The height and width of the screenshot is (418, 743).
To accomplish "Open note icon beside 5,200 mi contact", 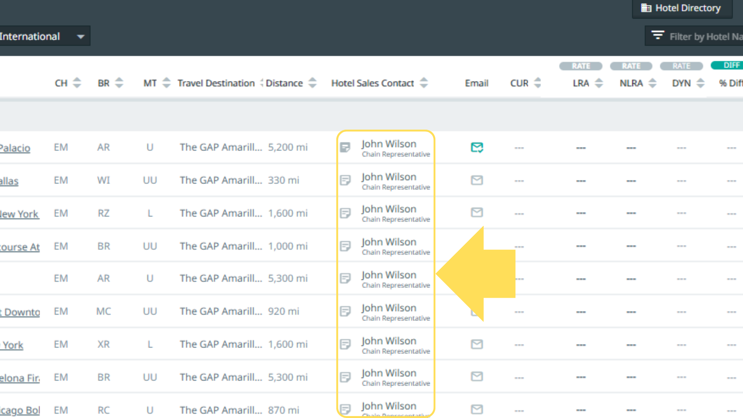I will pos(345,147).
